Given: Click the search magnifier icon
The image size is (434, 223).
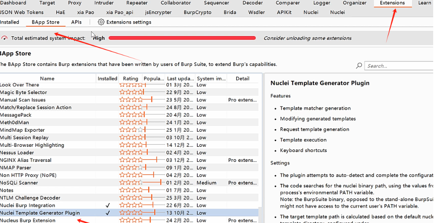Looking at the screenshot, I should tap(359, 66).
